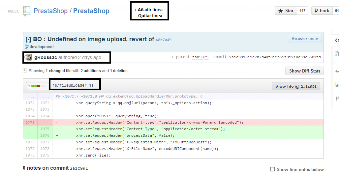Open parent commit fa05975 link
Screen dimensions: 339x175
[x=200, y=57]
